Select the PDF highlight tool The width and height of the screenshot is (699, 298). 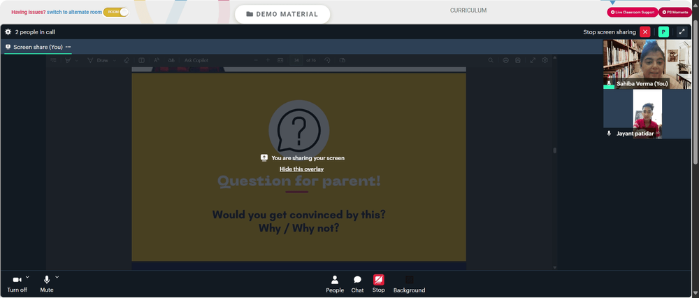click(69, 60)
